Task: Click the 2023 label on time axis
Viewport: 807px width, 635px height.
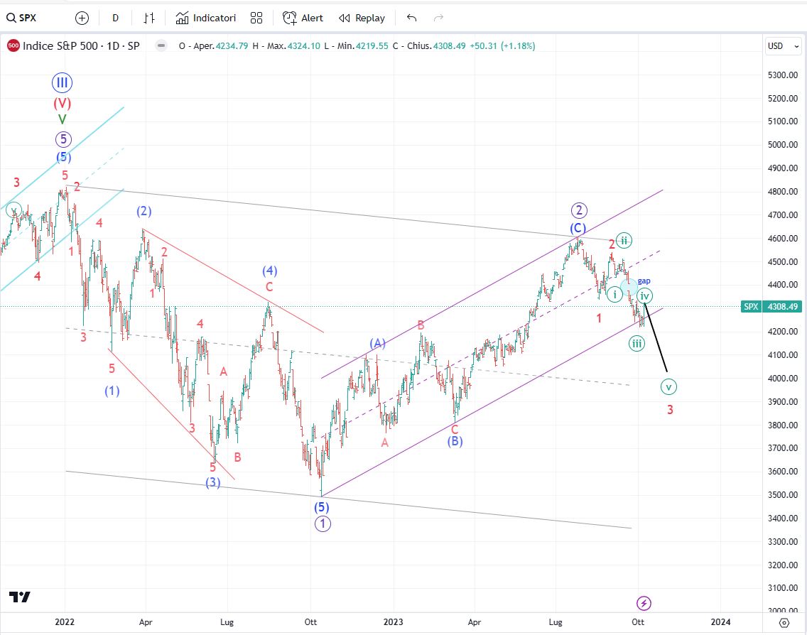Action: [394, 622]
